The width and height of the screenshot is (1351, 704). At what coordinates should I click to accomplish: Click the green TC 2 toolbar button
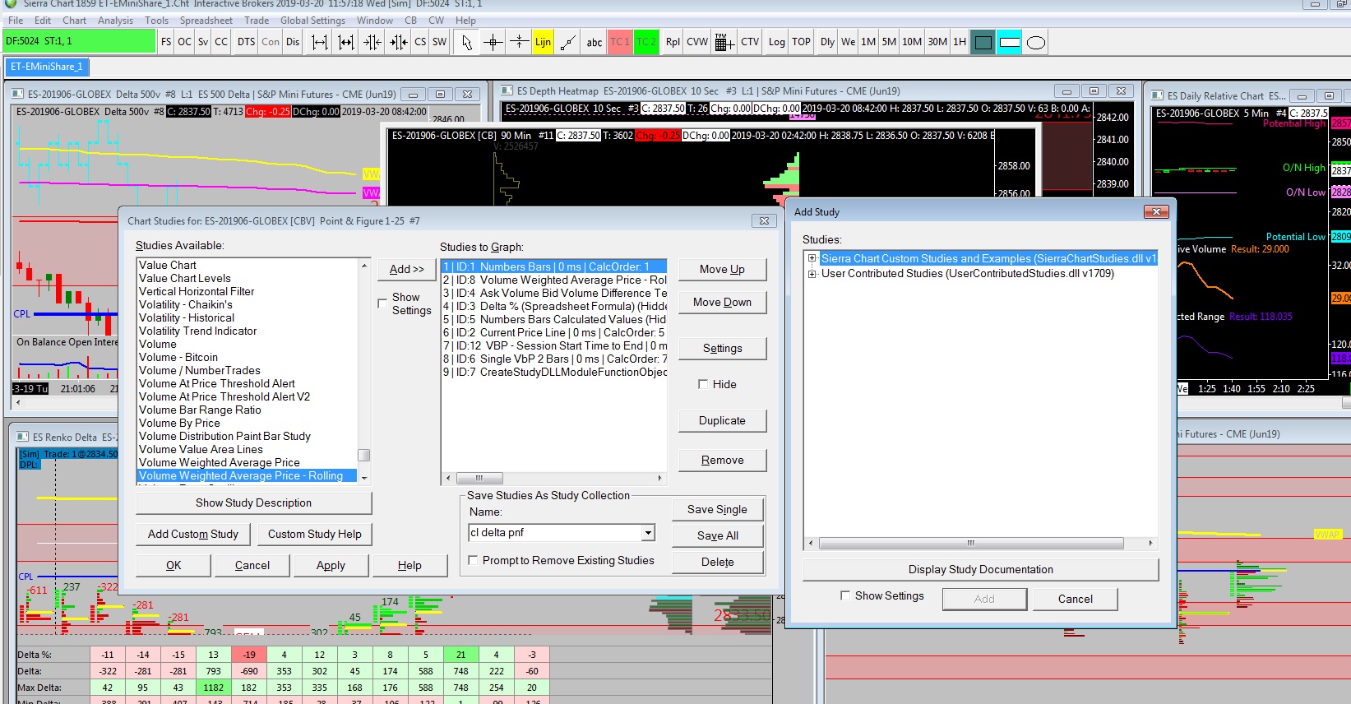pyautogui.click(x=646, y=42)
